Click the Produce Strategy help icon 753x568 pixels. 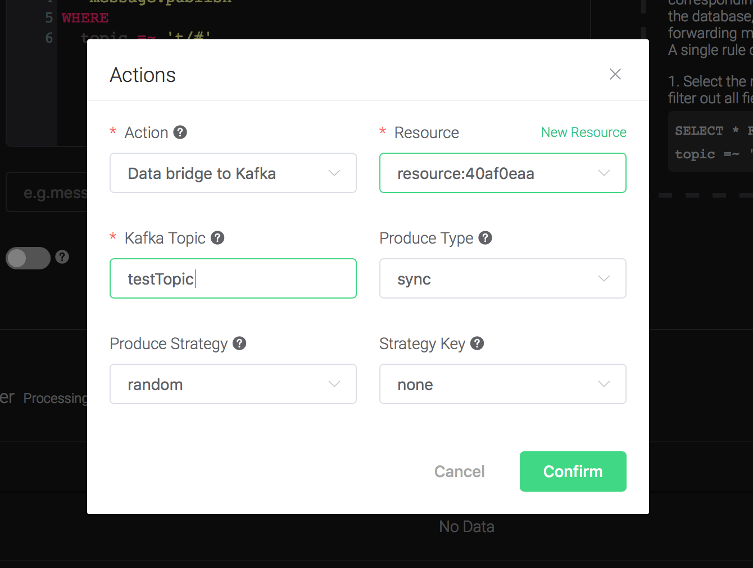click(x=239, y=343)
